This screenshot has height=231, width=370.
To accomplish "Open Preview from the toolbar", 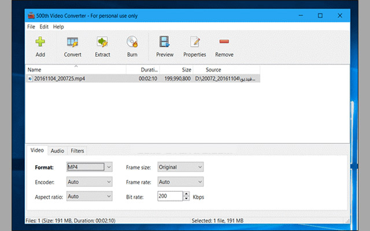I will tap(165, 43).
